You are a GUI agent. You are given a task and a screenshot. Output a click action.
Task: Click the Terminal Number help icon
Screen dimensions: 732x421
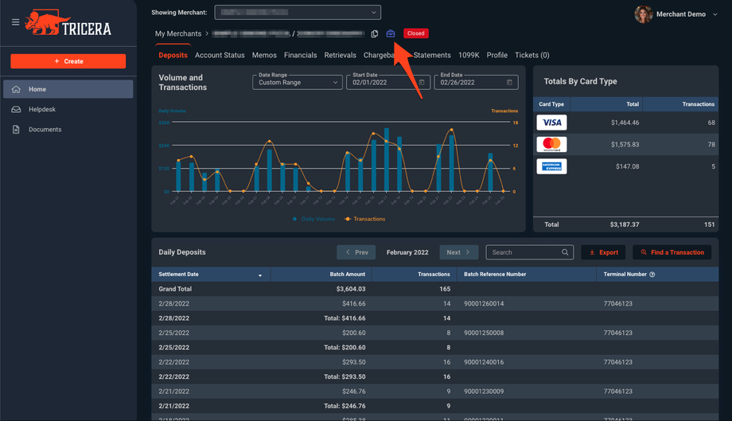point(652,275)
